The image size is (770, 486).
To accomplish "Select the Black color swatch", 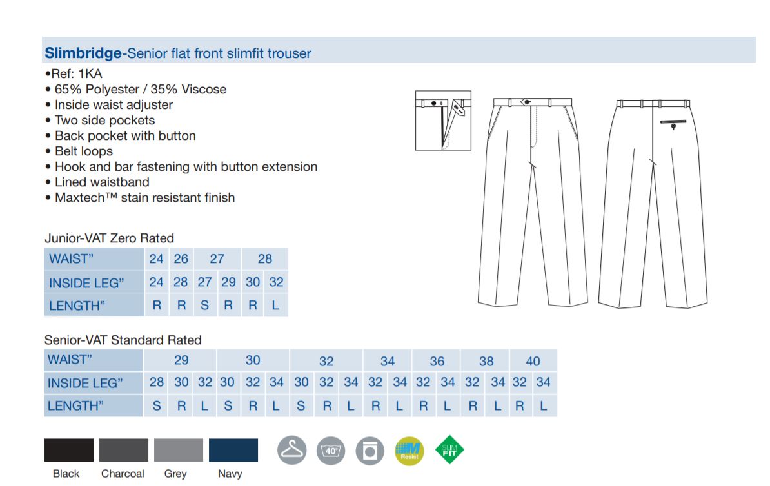I will coord(69,450).
